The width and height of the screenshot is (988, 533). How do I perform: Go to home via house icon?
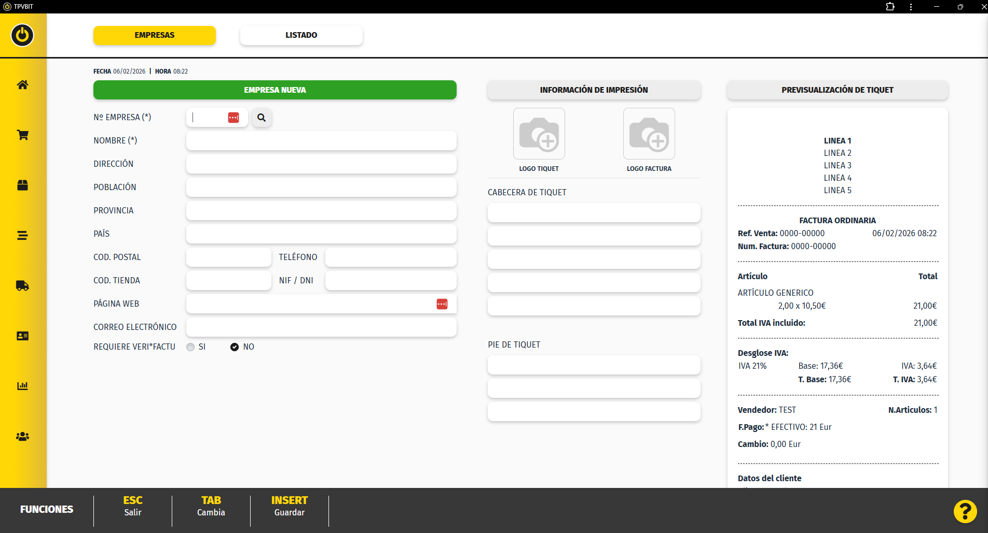pos(22,85)
